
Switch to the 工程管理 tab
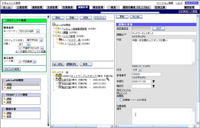click(x=22, y=7)
